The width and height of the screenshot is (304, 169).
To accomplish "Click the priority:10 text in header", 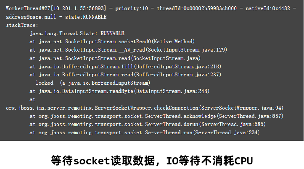I will click(x=141, y=8).
